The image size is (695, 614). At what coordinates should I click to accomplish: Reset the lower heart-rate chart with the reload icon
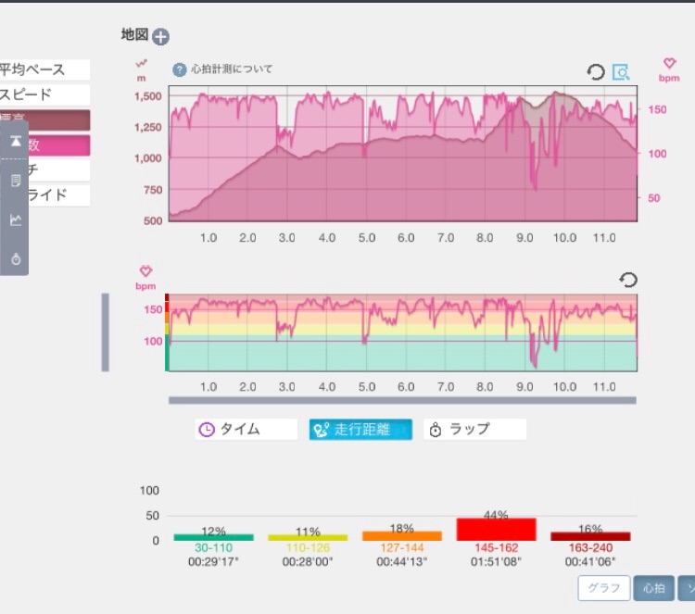628,280
